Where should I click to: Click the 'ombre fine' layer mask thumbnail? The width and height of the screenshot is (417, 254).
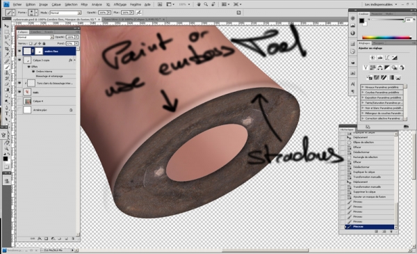click(x=39, y=51)
